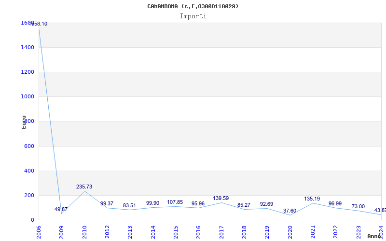Select the 85.27 data label
Screen dimensions: 386x241
[244, 205]
